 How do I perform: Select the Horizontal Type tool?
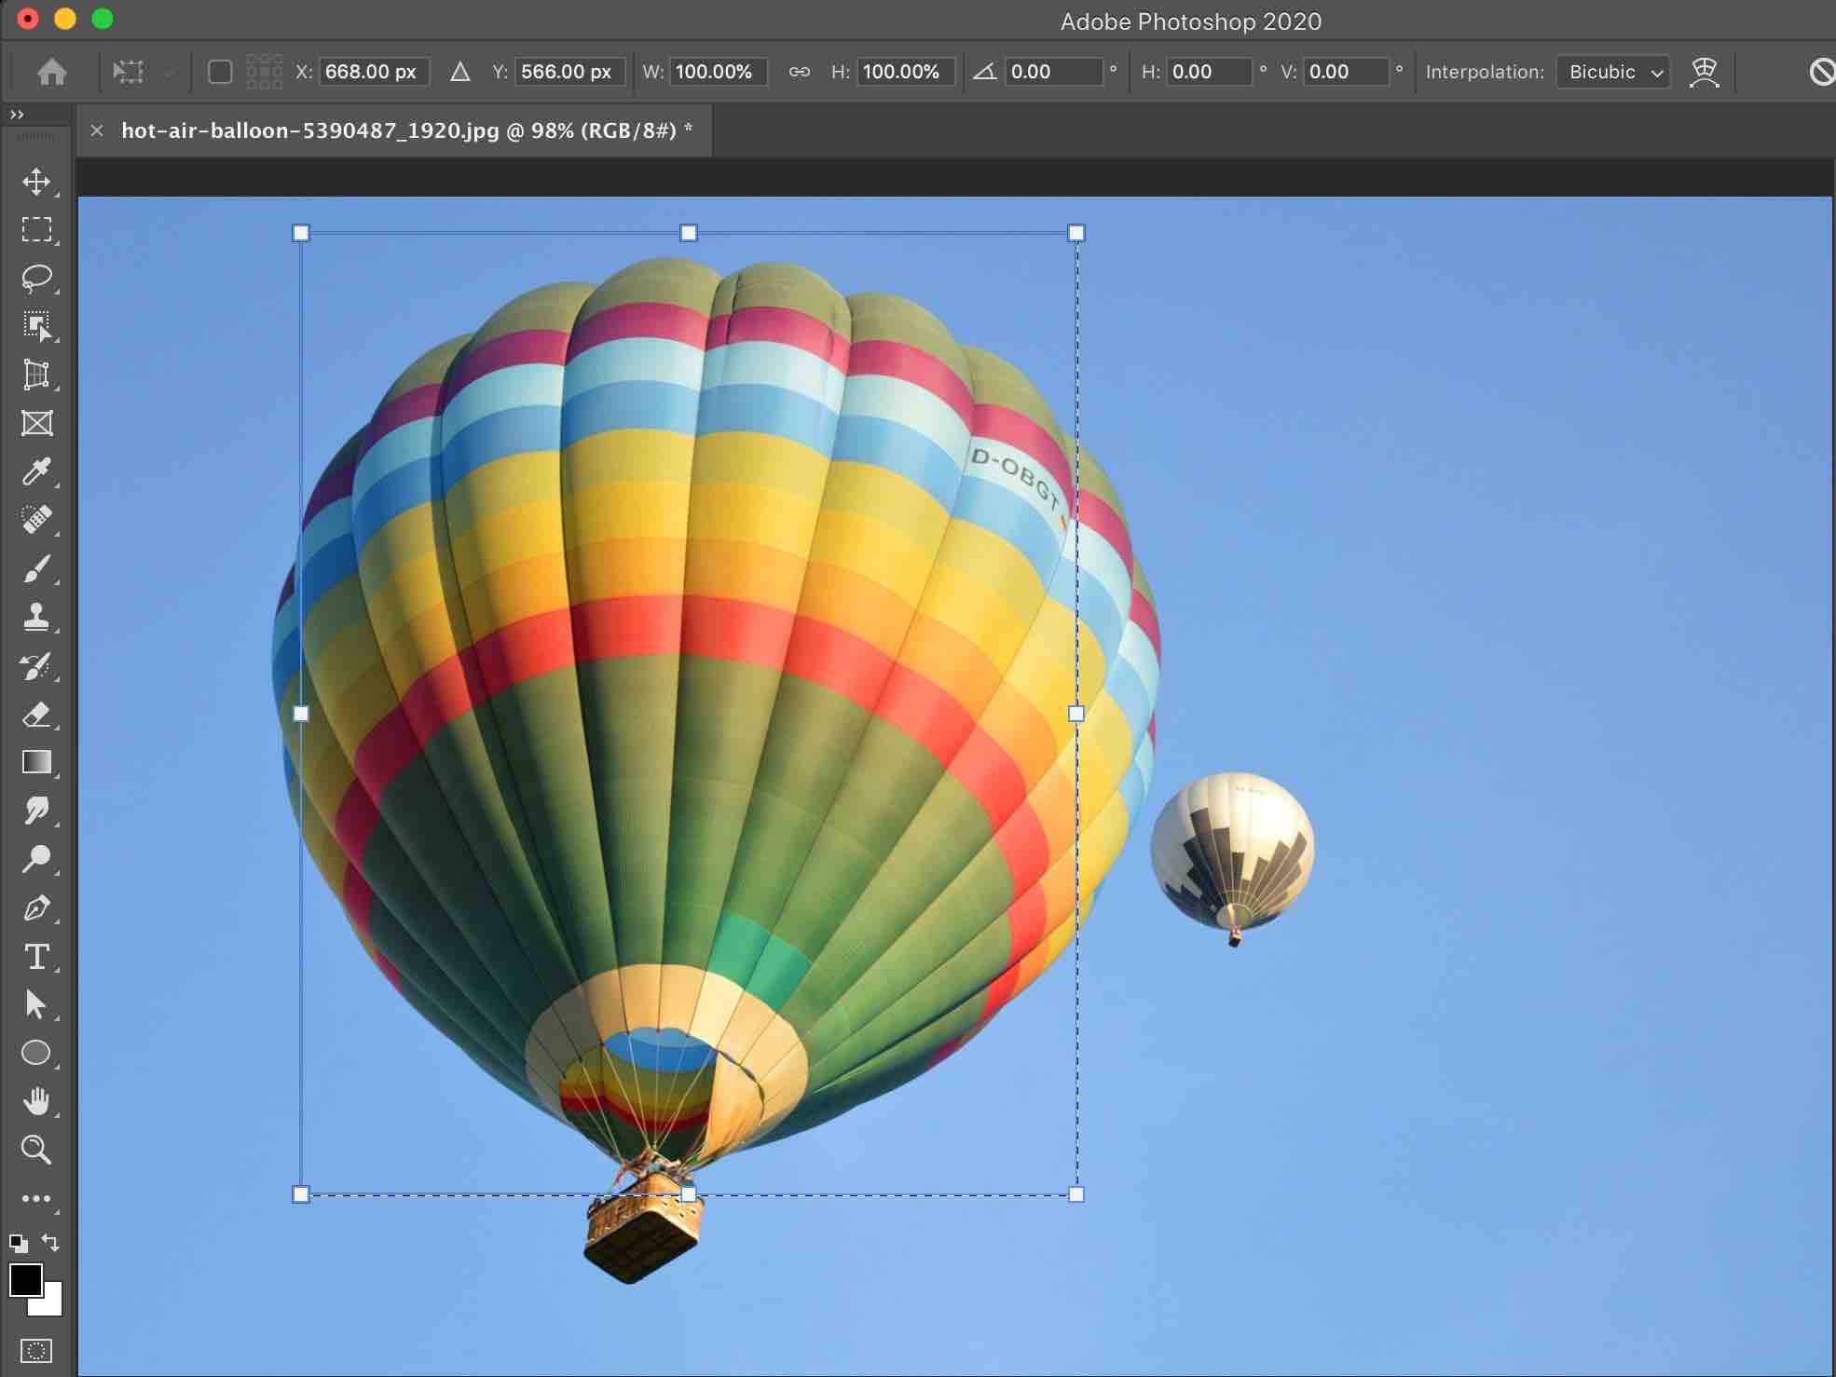tap(36, 957)
